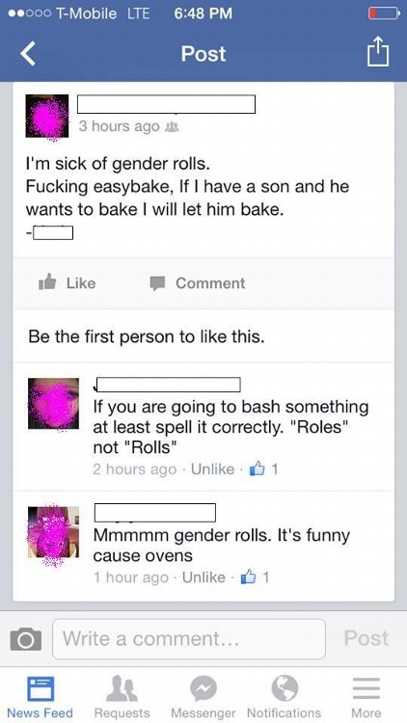Viewport: 407px width, 723px height.
Task: Open second commenter's profile picture
Action: (54, 532)
